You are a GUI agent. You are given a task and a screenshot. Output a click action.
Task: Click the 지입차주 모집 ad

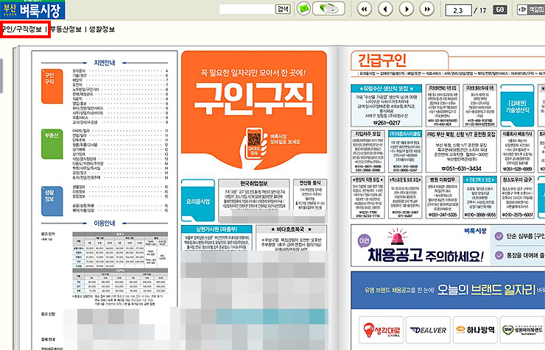click(368, 151)
